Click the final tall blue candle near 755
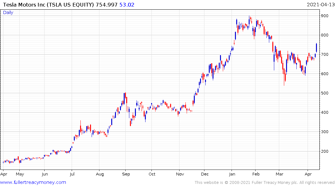 point(316,48)
